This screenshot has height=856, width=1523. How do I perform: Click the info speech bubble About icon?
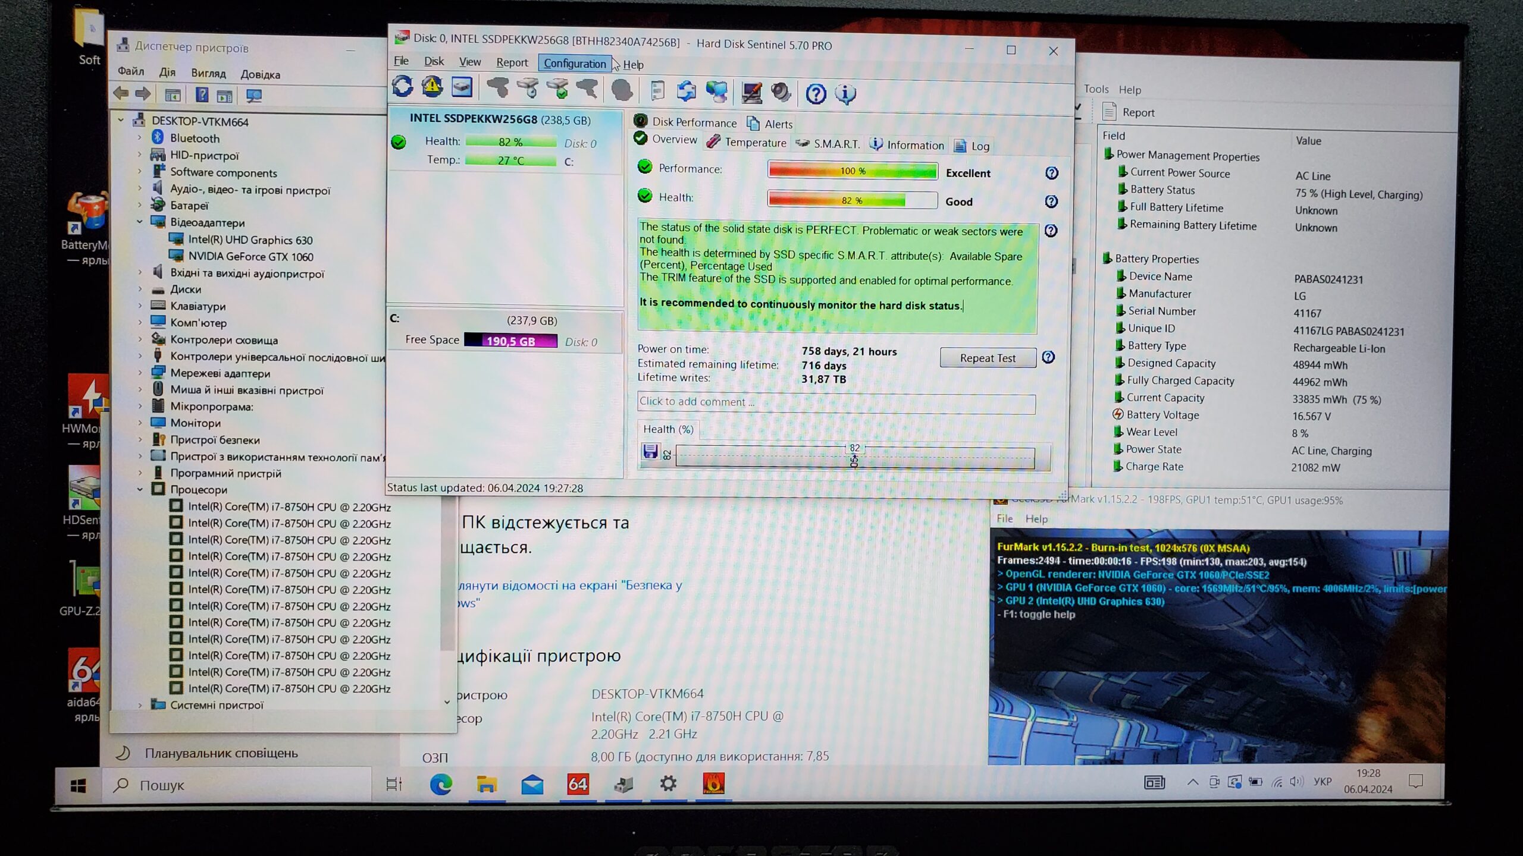pos(845,94)
